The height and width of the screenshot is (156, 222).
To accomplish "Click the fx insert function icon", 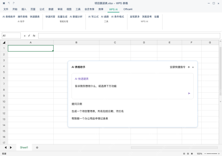I will click(34, 36).
